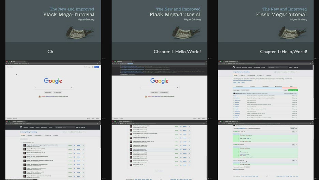
Task: Pick the first github.com/miguelgrinberg URL suggestion
Action: (x=137, y=66)
